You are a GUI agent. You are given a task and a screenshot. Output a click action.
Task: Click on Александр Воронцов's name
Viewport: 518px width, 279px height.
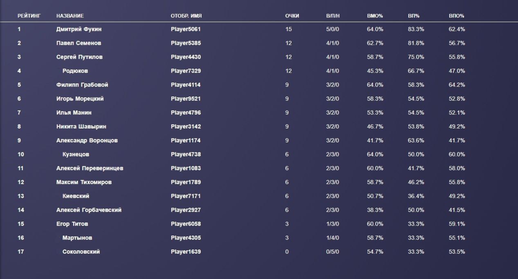point(87,141)
